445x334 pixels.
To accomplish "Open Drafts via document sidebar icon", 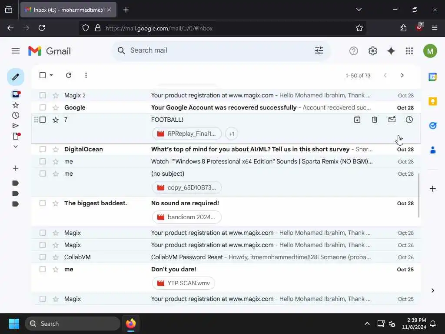I will coord(16,136).
